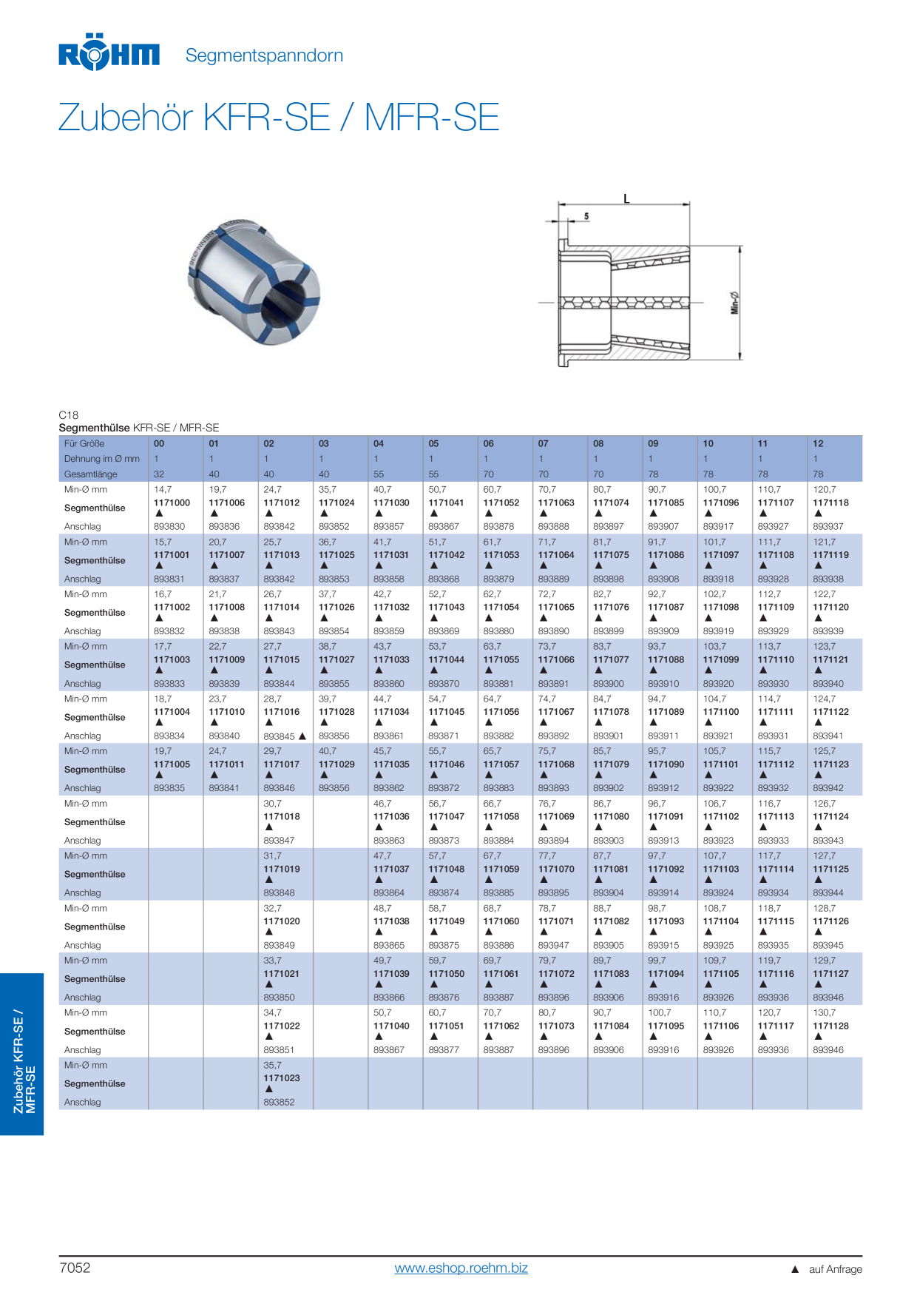Click item number 1171029
The height and width of the screenshot is (1298, 917).
point(336,764)
